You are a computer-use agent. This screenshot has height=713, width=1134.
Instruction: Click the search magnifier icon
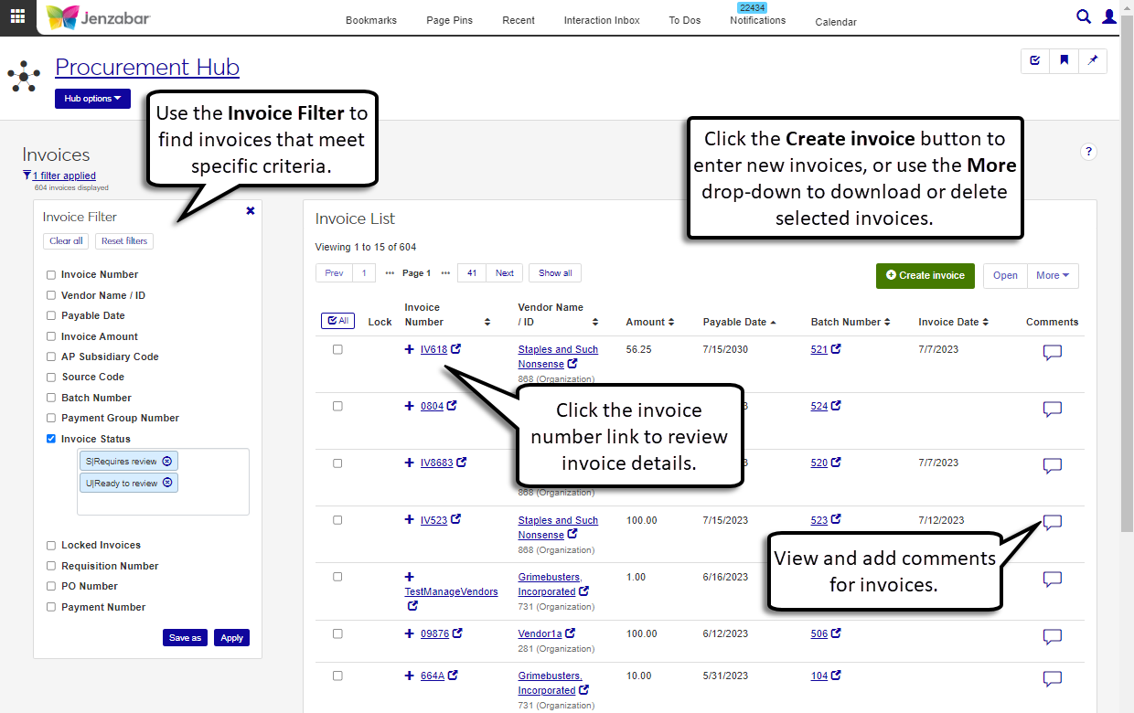(x=1084, y=16)
